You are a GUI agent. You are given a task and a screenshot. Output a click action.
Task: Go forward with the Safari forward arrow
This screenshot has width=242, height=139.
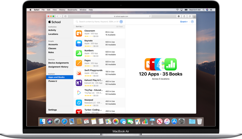point(60,16)
